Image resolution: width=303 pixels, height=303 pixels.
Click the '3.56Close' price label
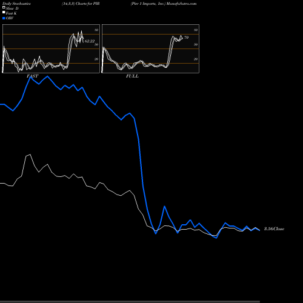(274, 229)
